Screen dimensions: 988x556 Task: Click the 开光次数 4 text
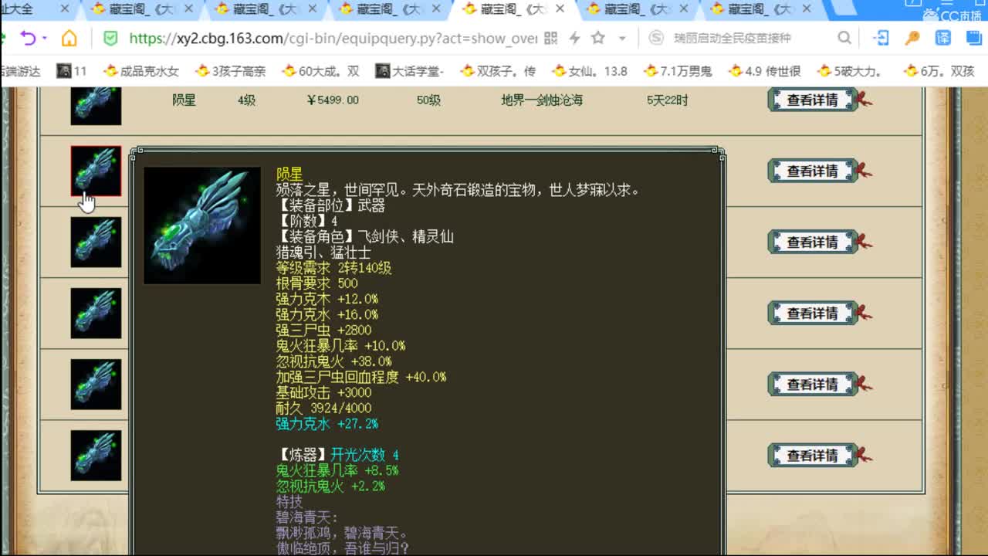(365, 455)
